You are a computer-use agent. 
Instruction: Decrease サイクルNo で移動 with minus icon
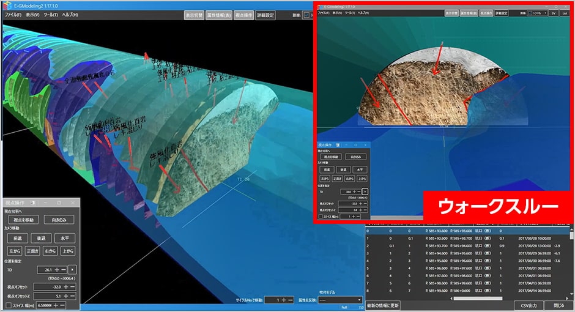[290, 300]
